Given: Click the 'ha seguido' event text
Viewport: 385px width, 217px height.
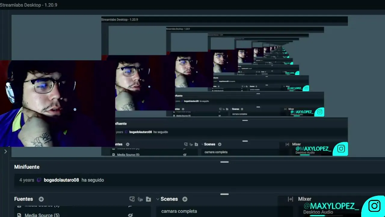Looking at the screenshot, I should coord(93,180).
